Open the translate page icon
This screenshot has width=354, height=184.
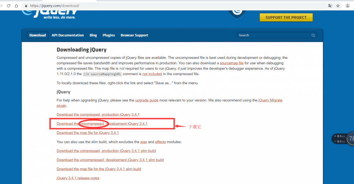tap(330, 6)
